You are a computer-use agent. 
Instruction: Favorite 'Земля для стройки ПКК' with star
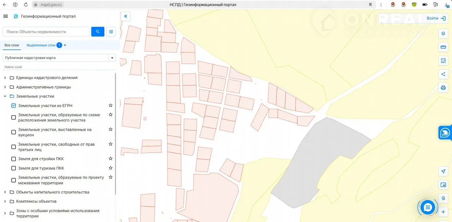pos(111,159)
